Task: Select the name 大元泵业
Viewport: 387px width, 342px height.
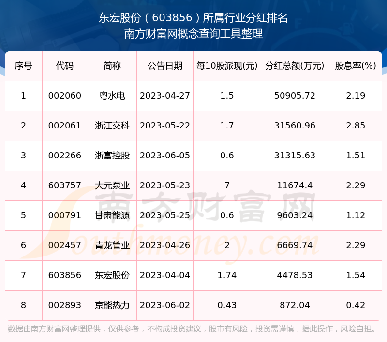Action: 112,185
